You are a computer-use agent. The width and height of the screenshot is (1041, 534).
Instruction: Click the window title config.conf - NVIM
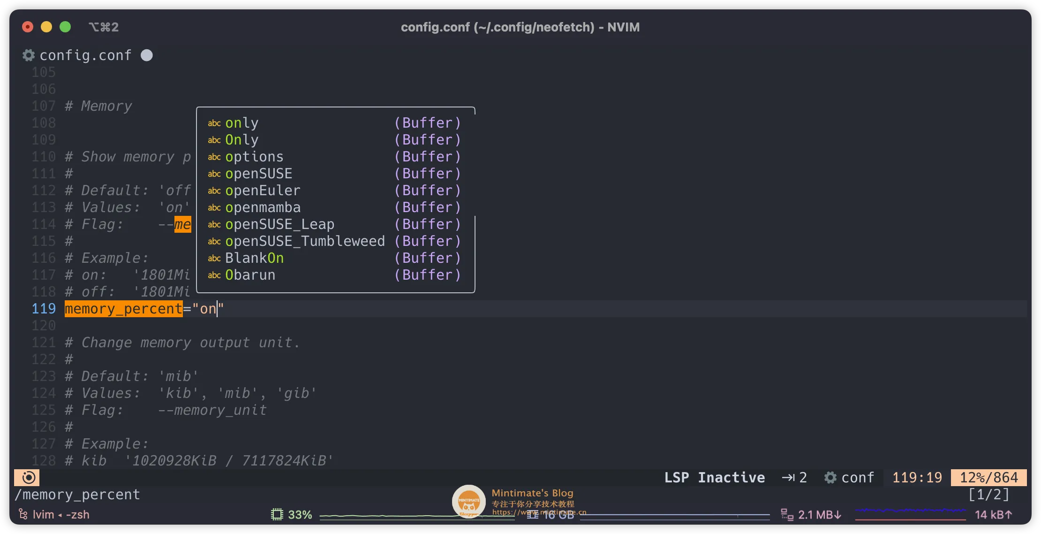[x=520, y=27]
